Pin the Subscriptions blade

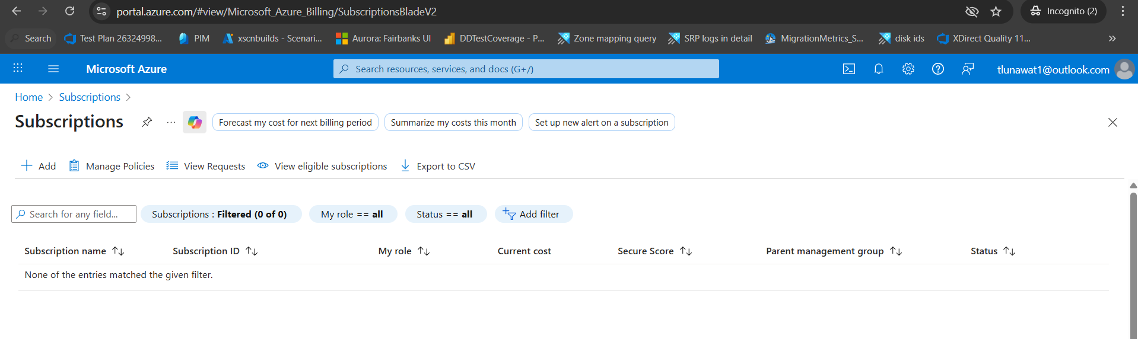pos(147,122)
